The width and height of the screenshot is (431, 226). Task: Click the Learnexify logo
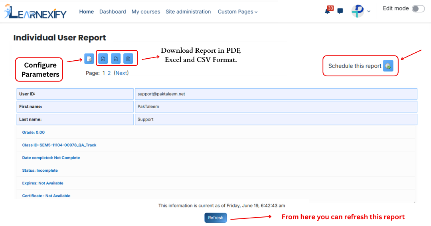[35, 12]
